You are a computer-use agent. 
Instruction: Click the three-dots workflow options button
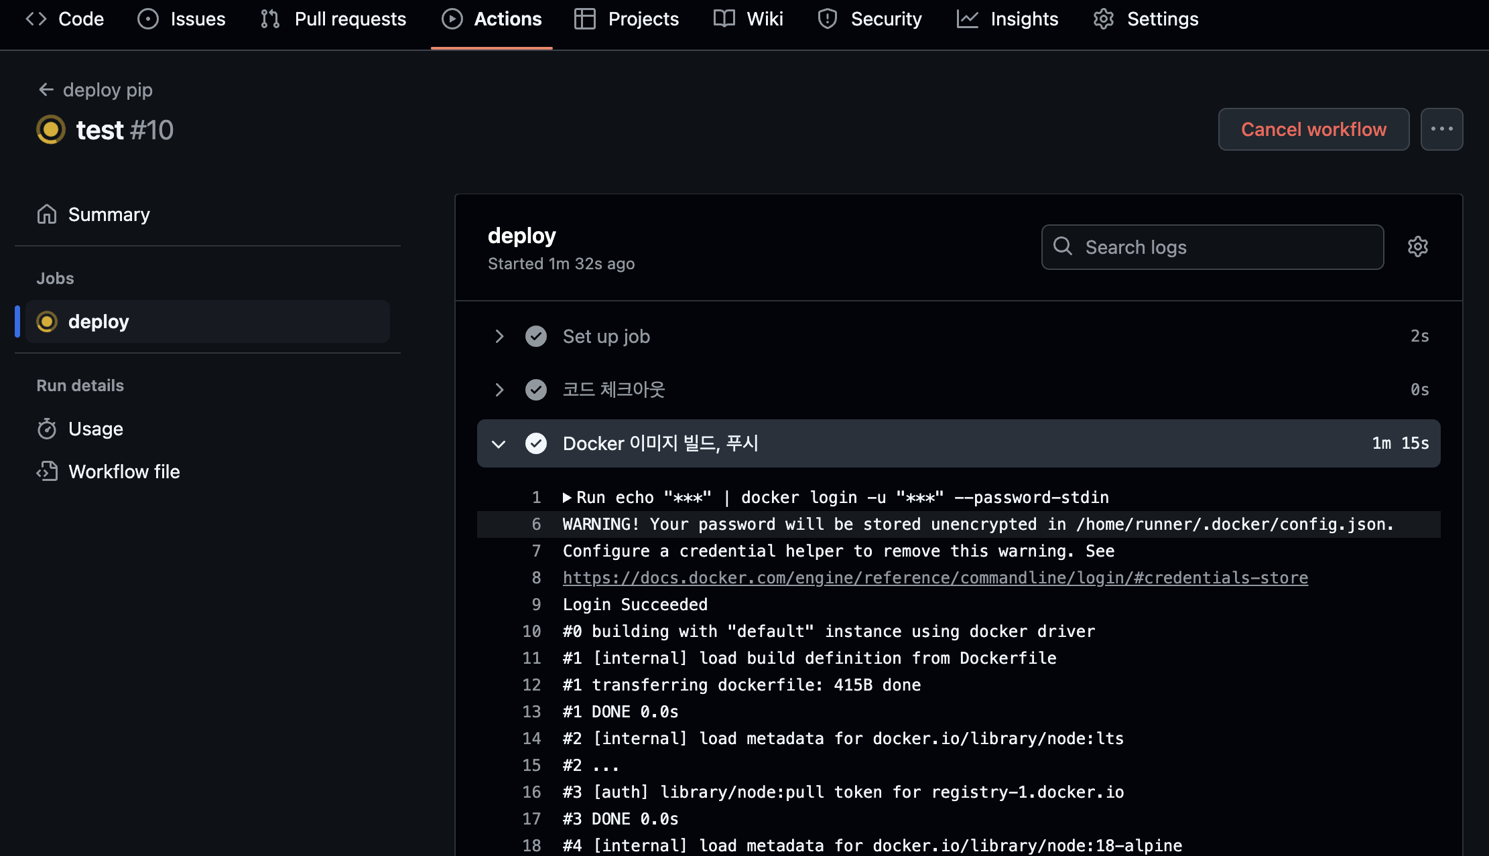click(x=1441, y=129)
